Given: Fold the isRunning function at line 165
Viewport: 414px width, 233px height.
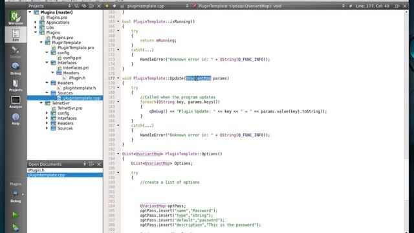Looking at the screenshot, I should (118, 21).
